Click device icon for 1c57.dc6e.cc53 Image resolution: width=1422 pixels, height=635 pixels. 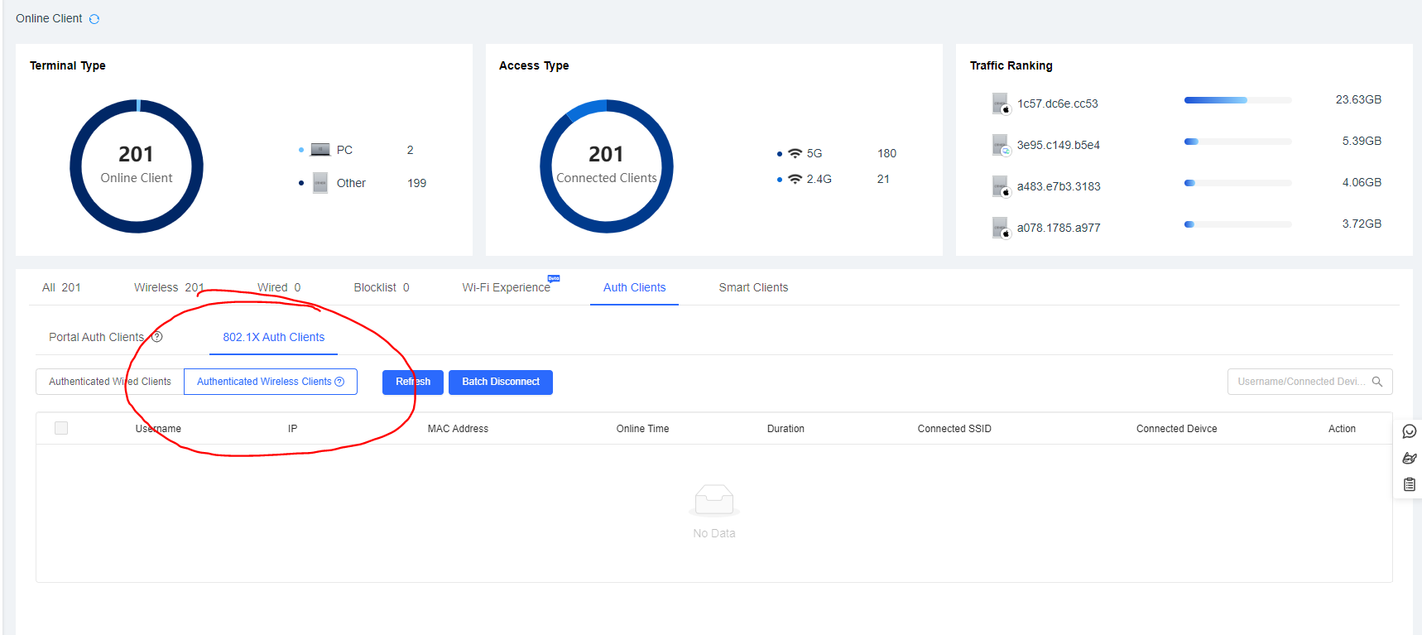point(1001,104)
